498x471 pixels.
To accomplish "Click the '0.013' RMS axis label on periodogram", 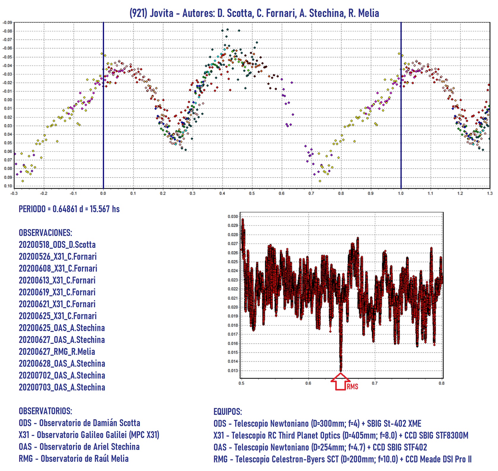I will point(233,371).
